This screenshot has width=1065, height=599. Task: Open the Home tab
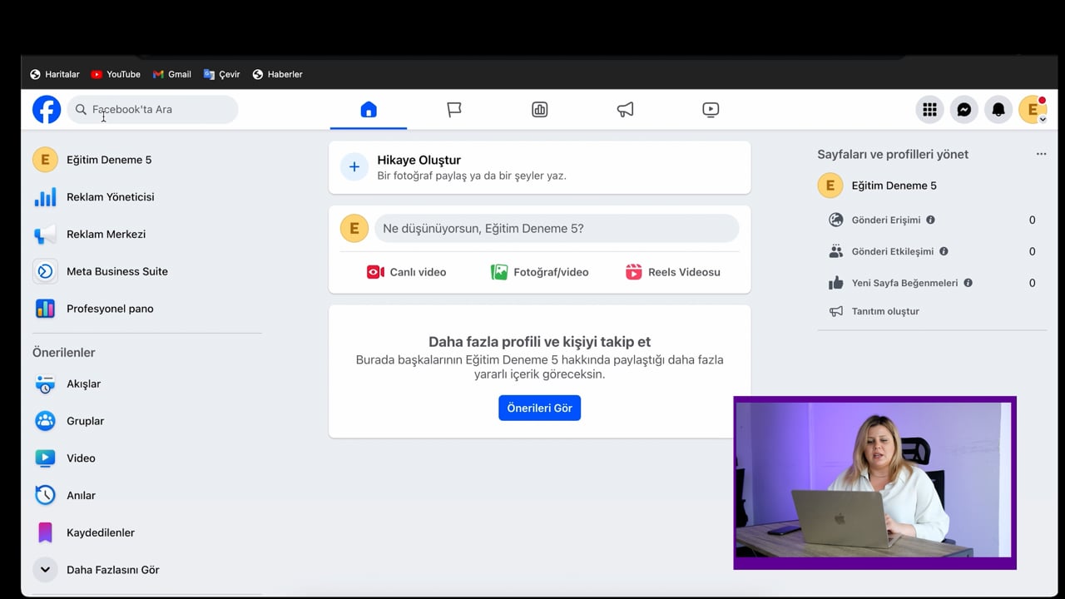coord(369,109)
